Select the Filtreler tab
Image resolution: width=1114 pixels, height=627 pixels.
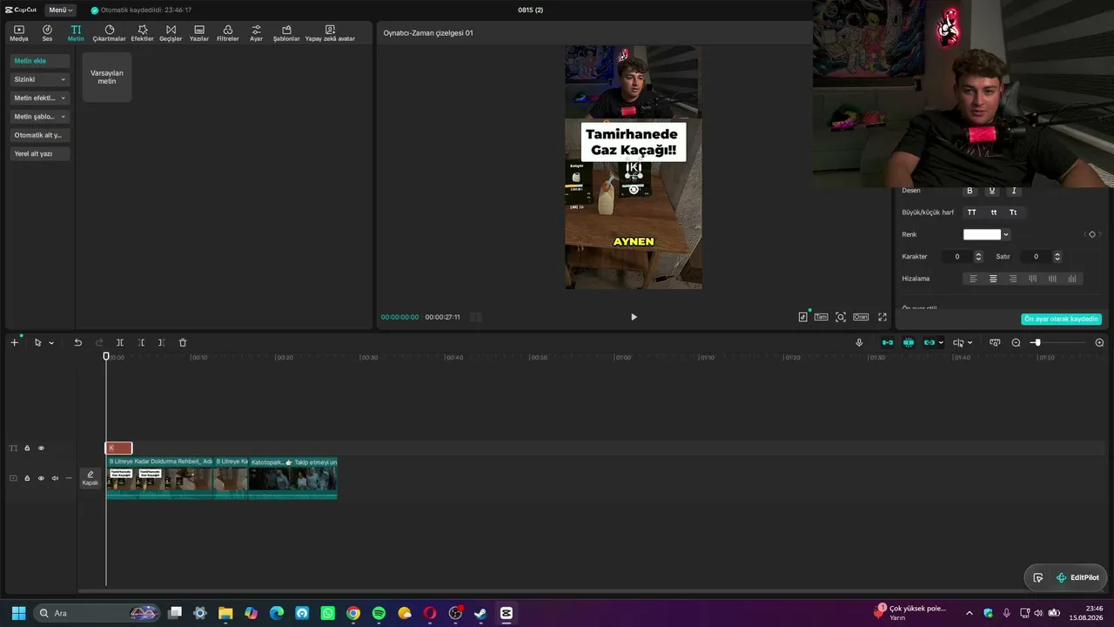(x=227, y=33)
